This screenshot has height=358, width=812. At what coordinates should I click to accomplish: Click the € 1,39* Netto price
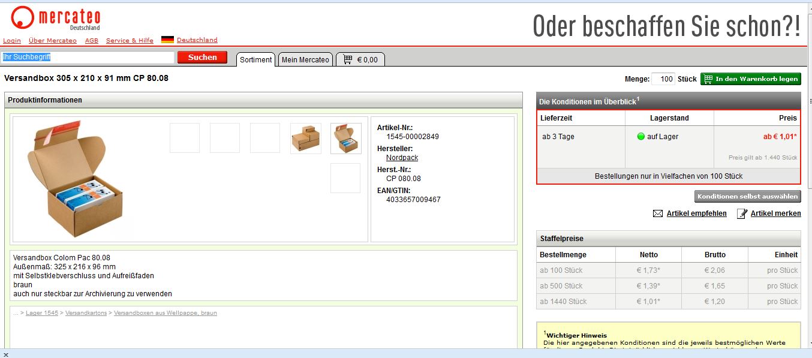(x=648, y=286)
